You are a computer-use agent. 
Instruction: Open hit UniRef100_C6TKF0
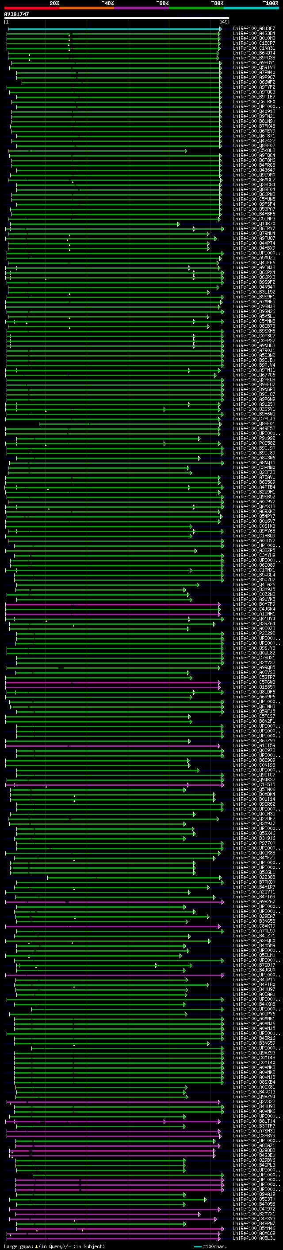253,102
